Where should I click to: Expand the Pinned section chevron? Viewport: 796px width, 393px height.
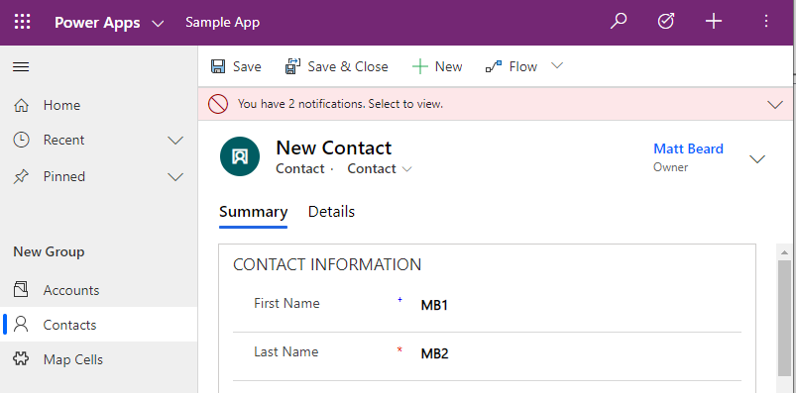175,177
